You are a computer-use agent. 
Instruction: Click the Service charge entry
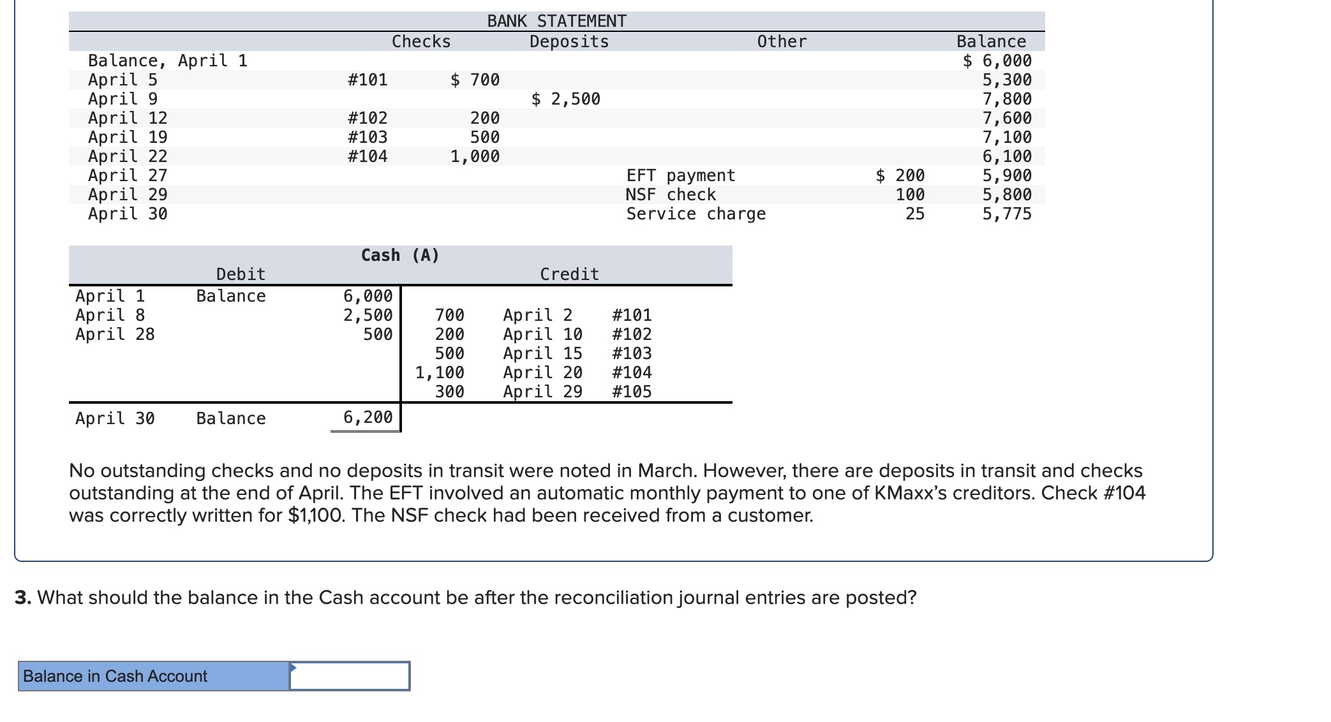coord(695,214)
